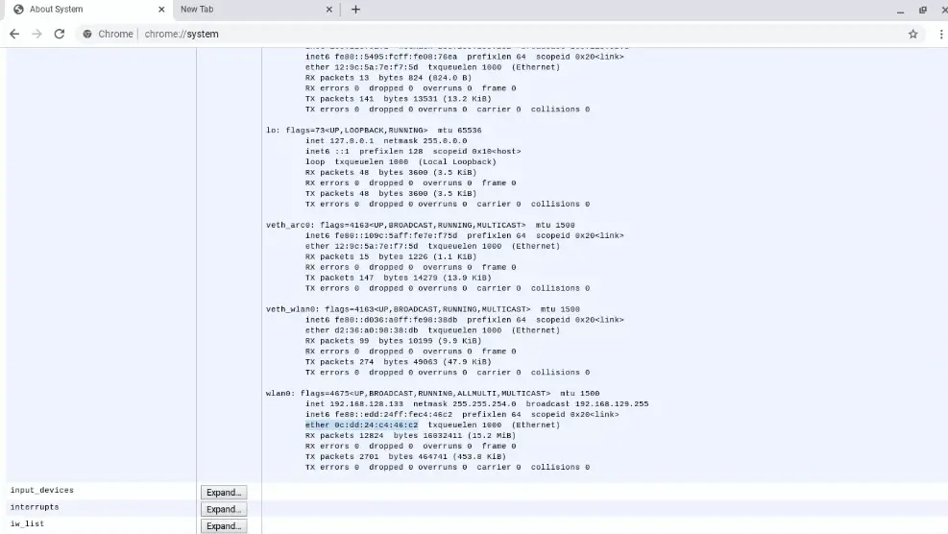The width and height of the screenshot is (948, 534).
Task: Click the wlan0 flags line
Action: point(433,393)
